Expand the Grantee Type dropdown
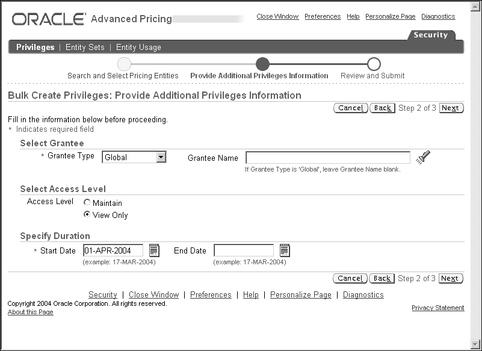The image size is (482, 351). click(161, 157)
